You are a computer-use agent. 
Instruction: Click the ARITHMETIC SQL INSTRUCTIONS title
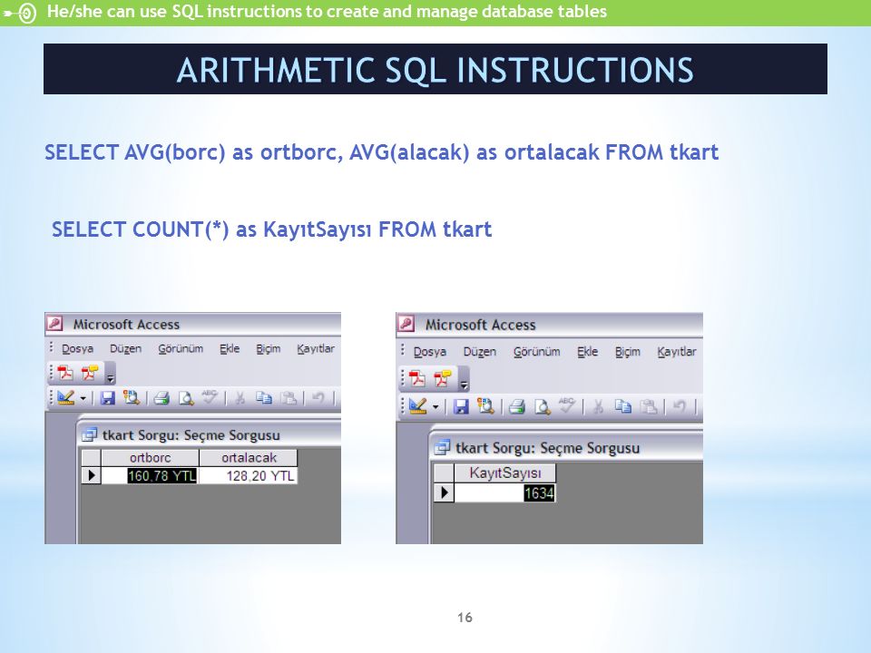click(435, 70)
